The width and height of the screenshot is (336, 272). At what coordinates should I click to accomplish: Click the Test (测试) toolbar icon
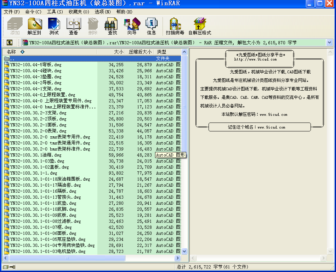pyautogui.click(x=54, y=26)
